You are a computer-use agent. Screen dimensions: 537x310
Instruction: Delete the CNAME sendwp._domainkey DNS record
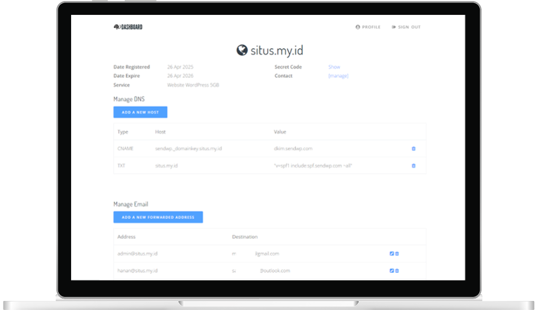(x=414, y=148)
